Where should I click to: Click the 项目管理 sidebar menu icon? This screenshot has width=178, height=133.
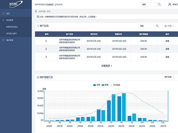[x=3, y=20]
